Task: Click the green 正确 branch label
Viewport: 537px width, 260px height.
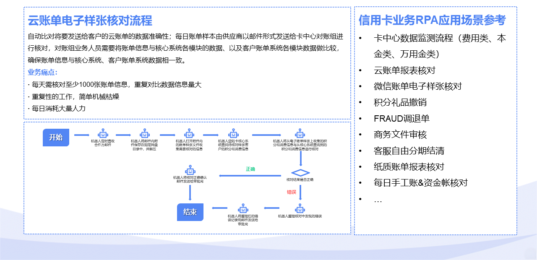Action: 250,169
